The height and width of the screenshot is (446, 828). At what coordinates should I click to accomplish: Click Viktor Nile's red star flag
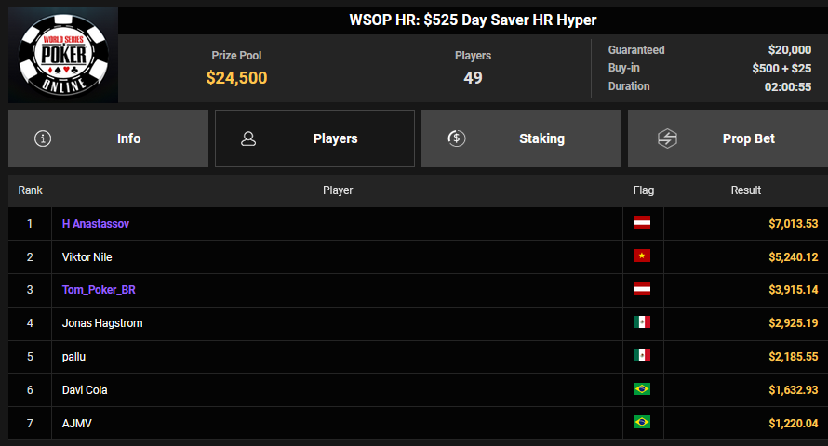(x=642, y=256)
